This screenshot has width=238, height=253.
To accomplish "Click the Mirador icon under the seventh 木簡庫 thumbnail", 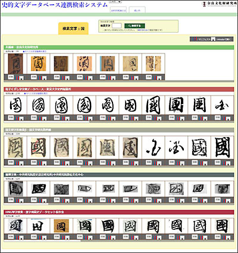I will [159, 78].
